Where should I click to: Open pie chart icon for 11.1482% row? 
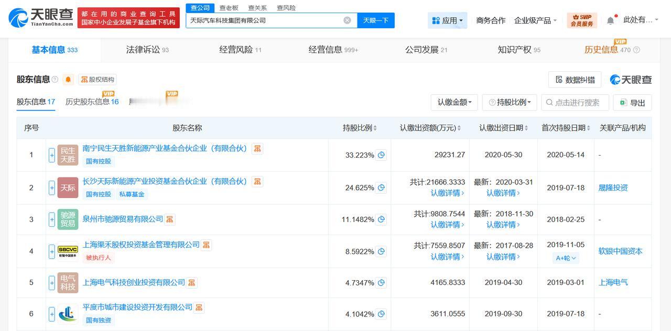click(382, 219)
